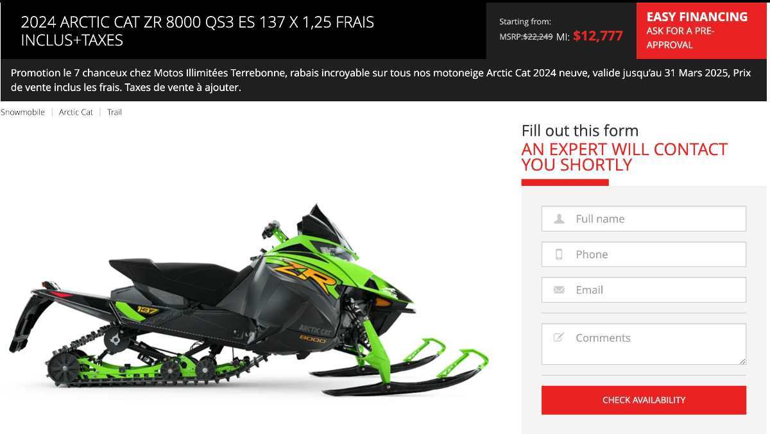Go to the Snowmobile breadcrumb link
770x434 pixels.
tap(22, 112)
